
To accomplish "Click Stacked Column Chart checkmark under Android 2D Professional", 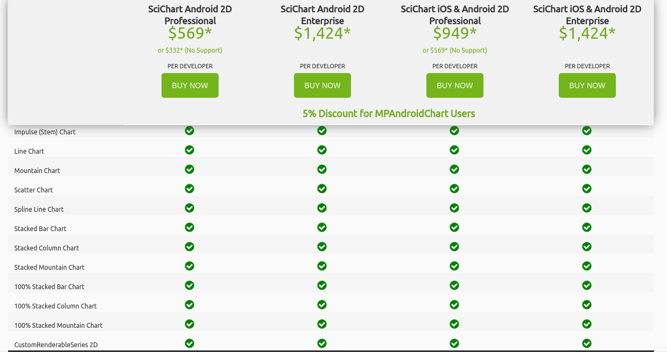I will (189, 247).
